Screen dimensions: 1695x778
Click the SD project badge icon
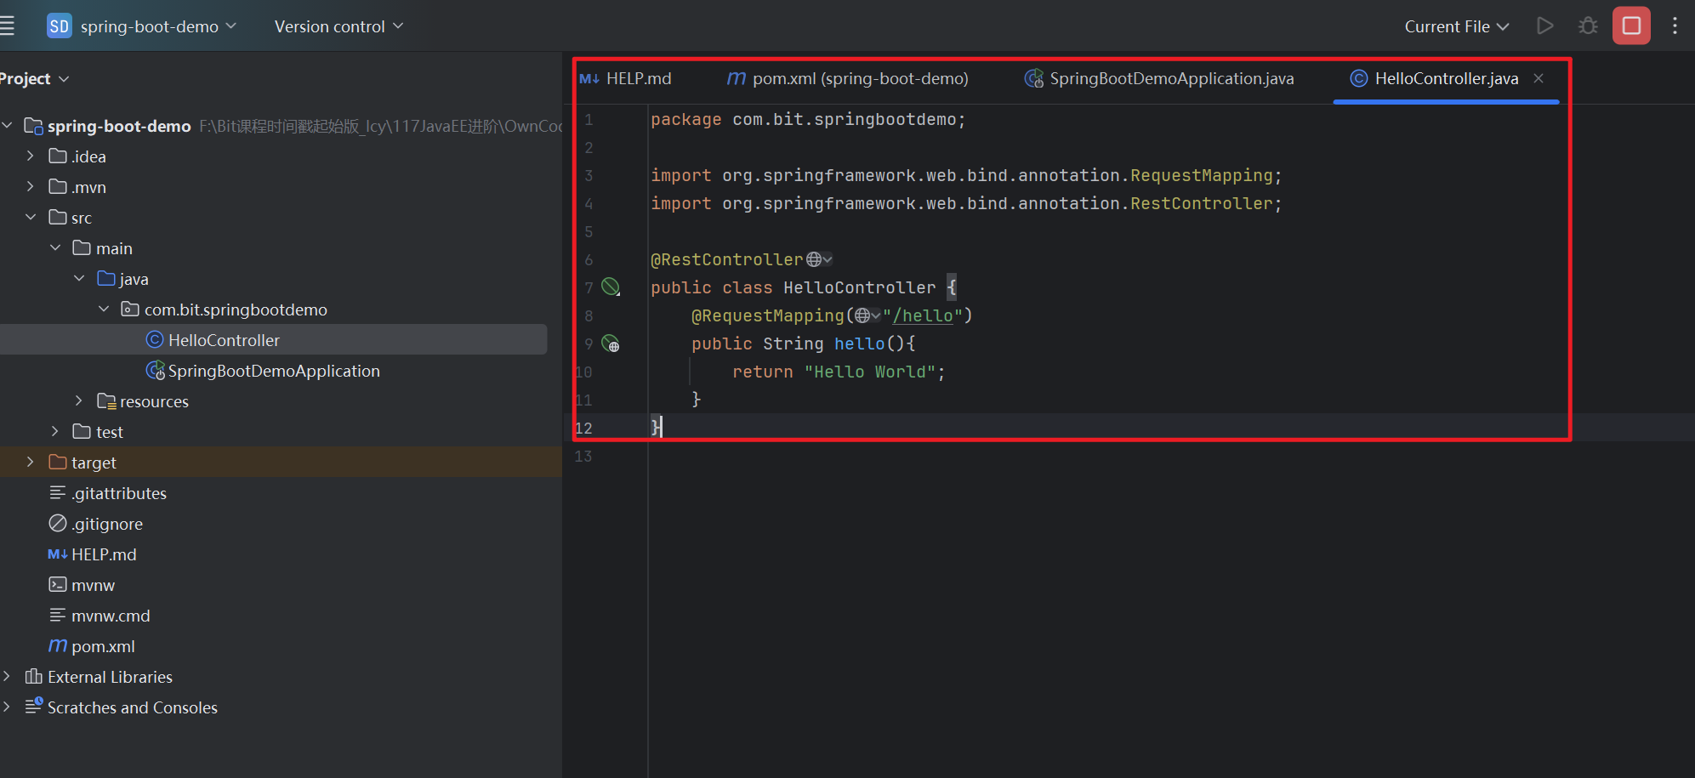60,26
